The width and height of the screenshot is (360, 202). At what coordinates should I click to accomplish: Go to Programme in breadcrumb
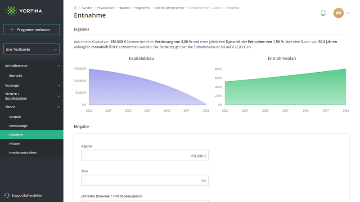(x=142, y=8)
